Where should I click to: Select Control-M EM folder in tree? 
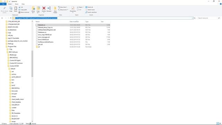[14, 66]
